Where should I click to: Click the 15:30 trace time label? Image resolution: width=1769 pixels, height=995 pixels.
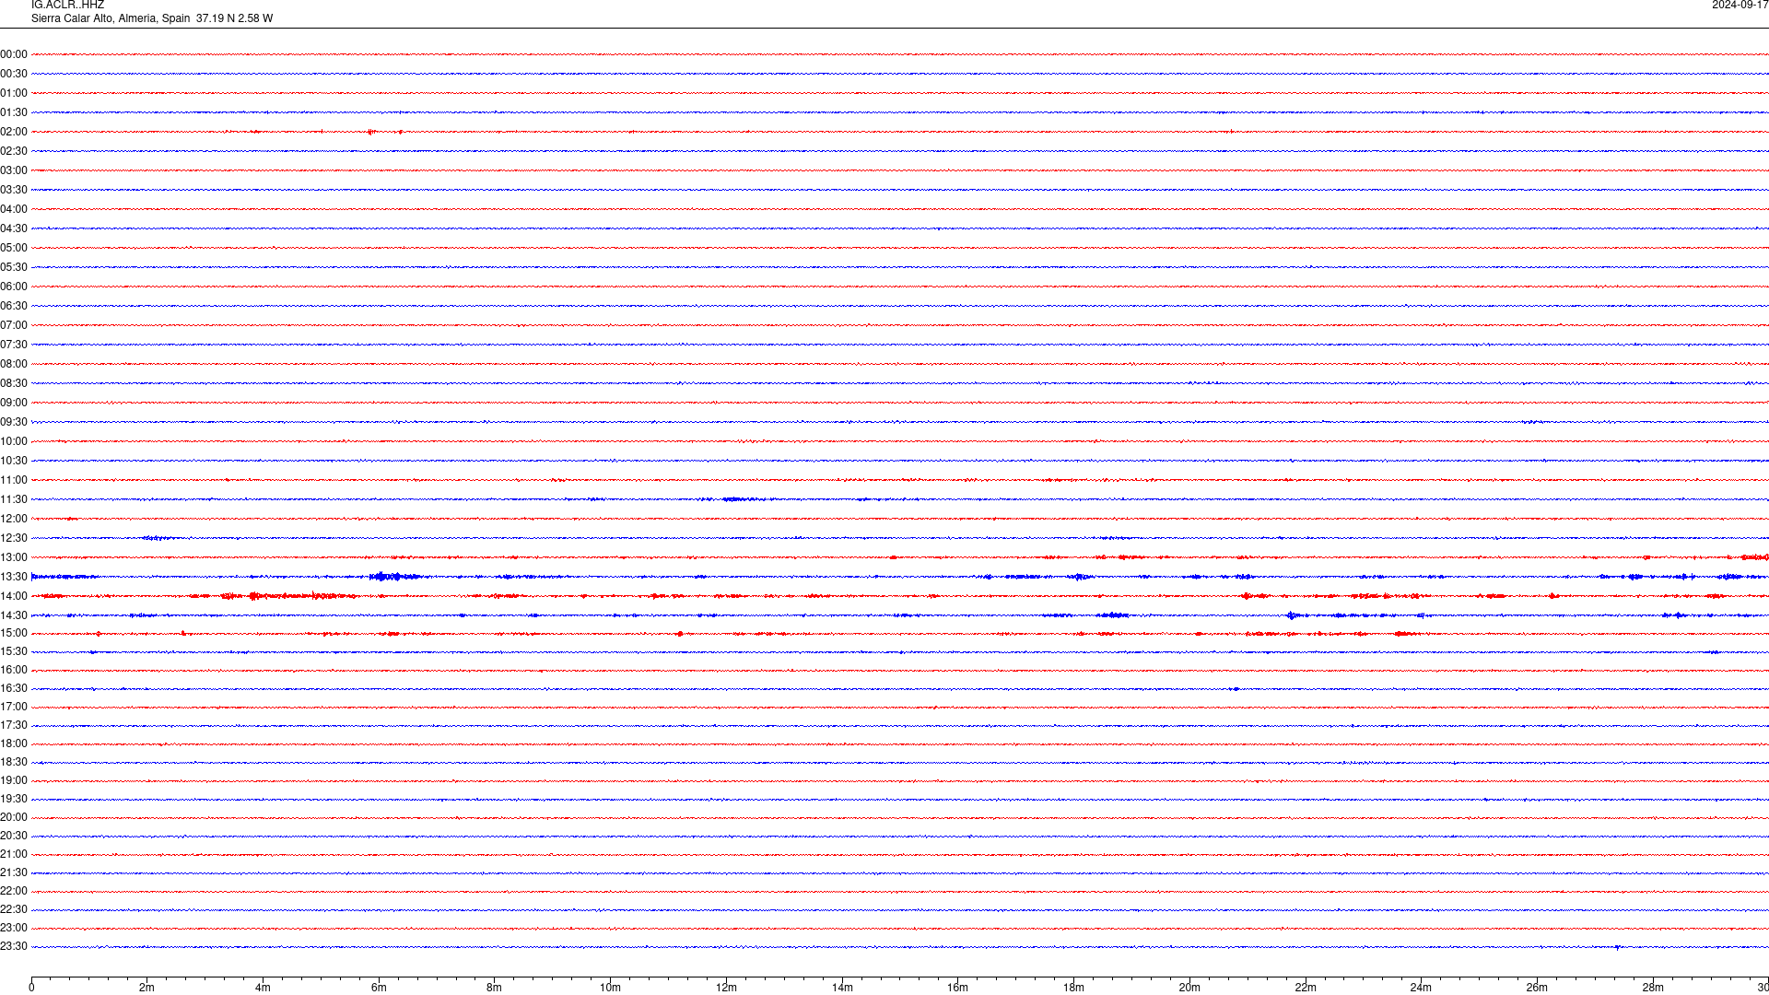point(14,651)
